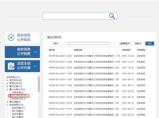Select 工作总结计划(3) tree item
Image resolution: width=159 pixels, height=118 pixels.
point(17,99)
